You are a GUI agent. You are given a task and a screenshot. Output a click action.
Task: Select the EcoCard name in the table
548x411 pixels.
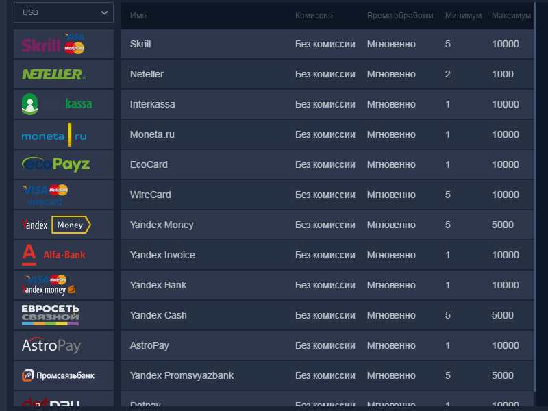pos(149,164)
